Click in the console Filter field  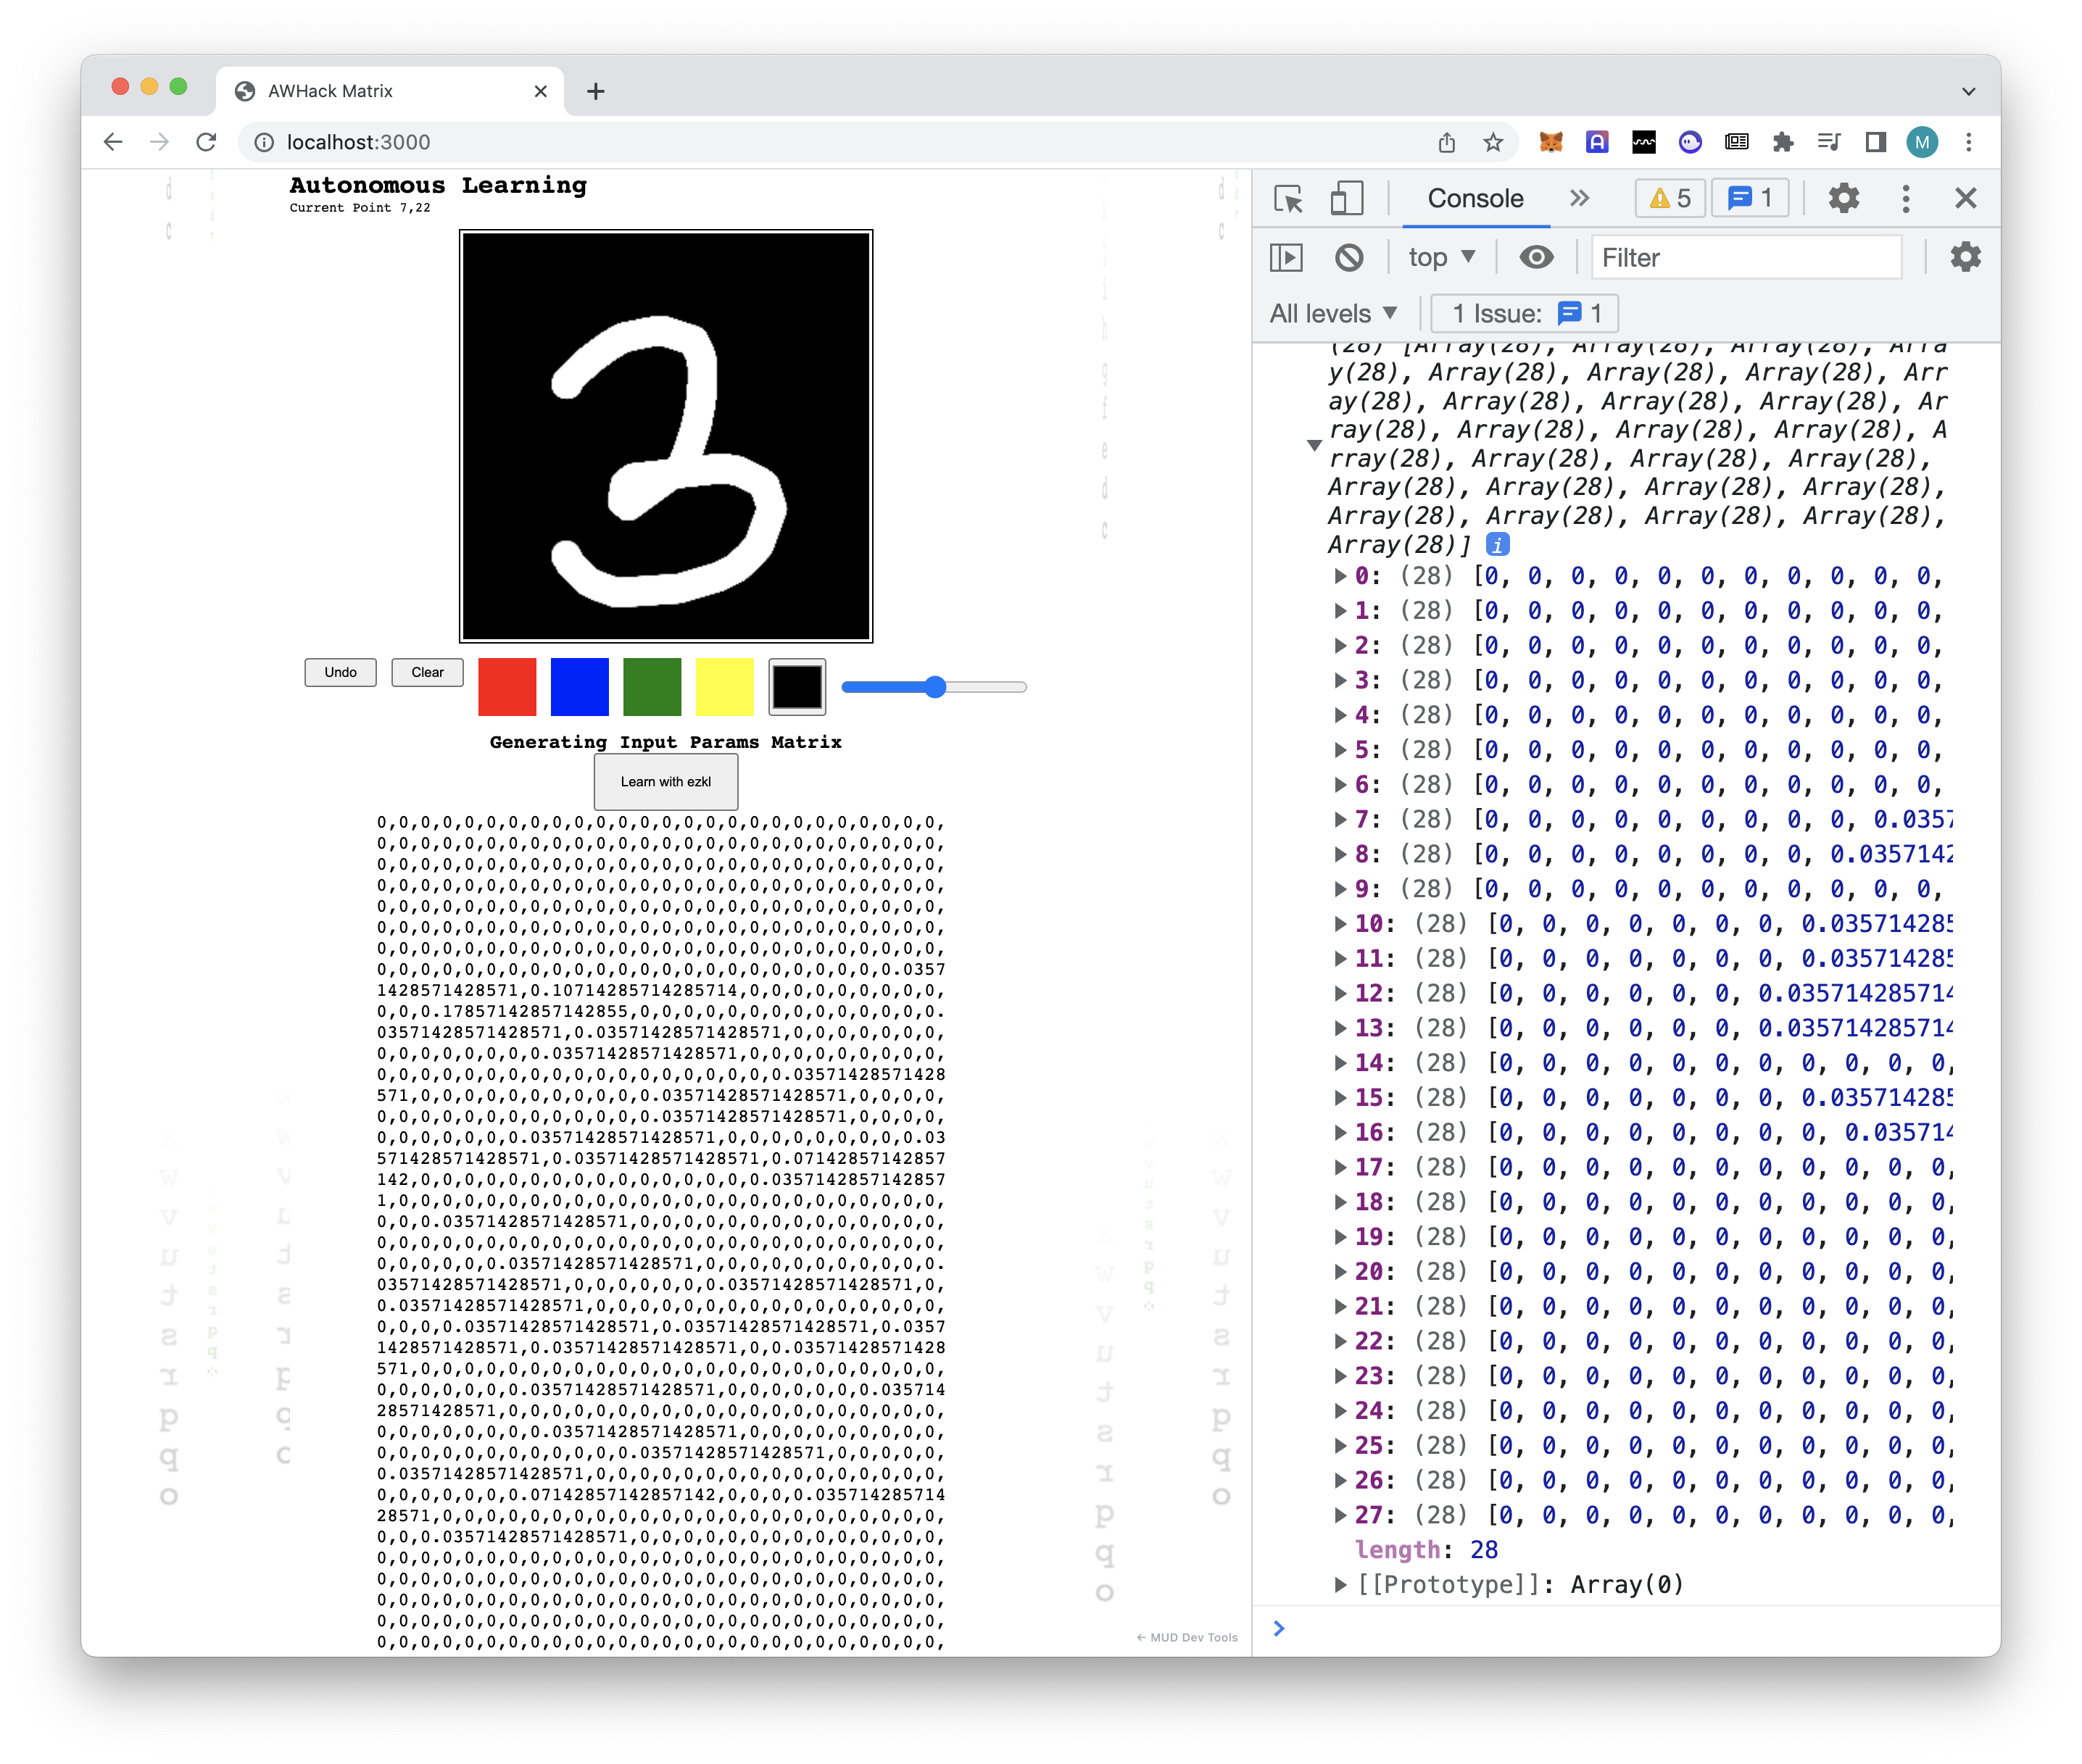1745,258
